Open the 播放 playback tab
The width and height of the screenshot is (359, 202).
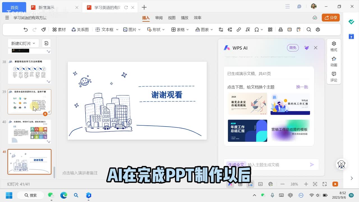(185, 18)
